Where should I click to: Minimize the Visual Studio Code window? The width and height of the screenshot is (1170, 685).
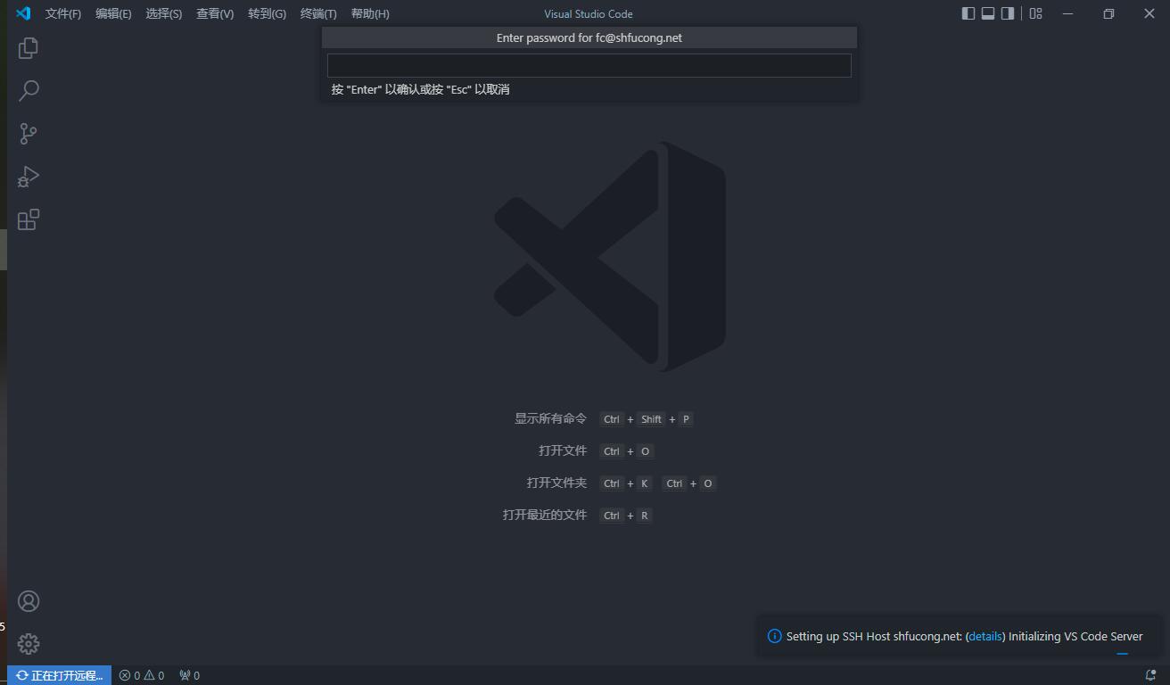click(1067, 13)
